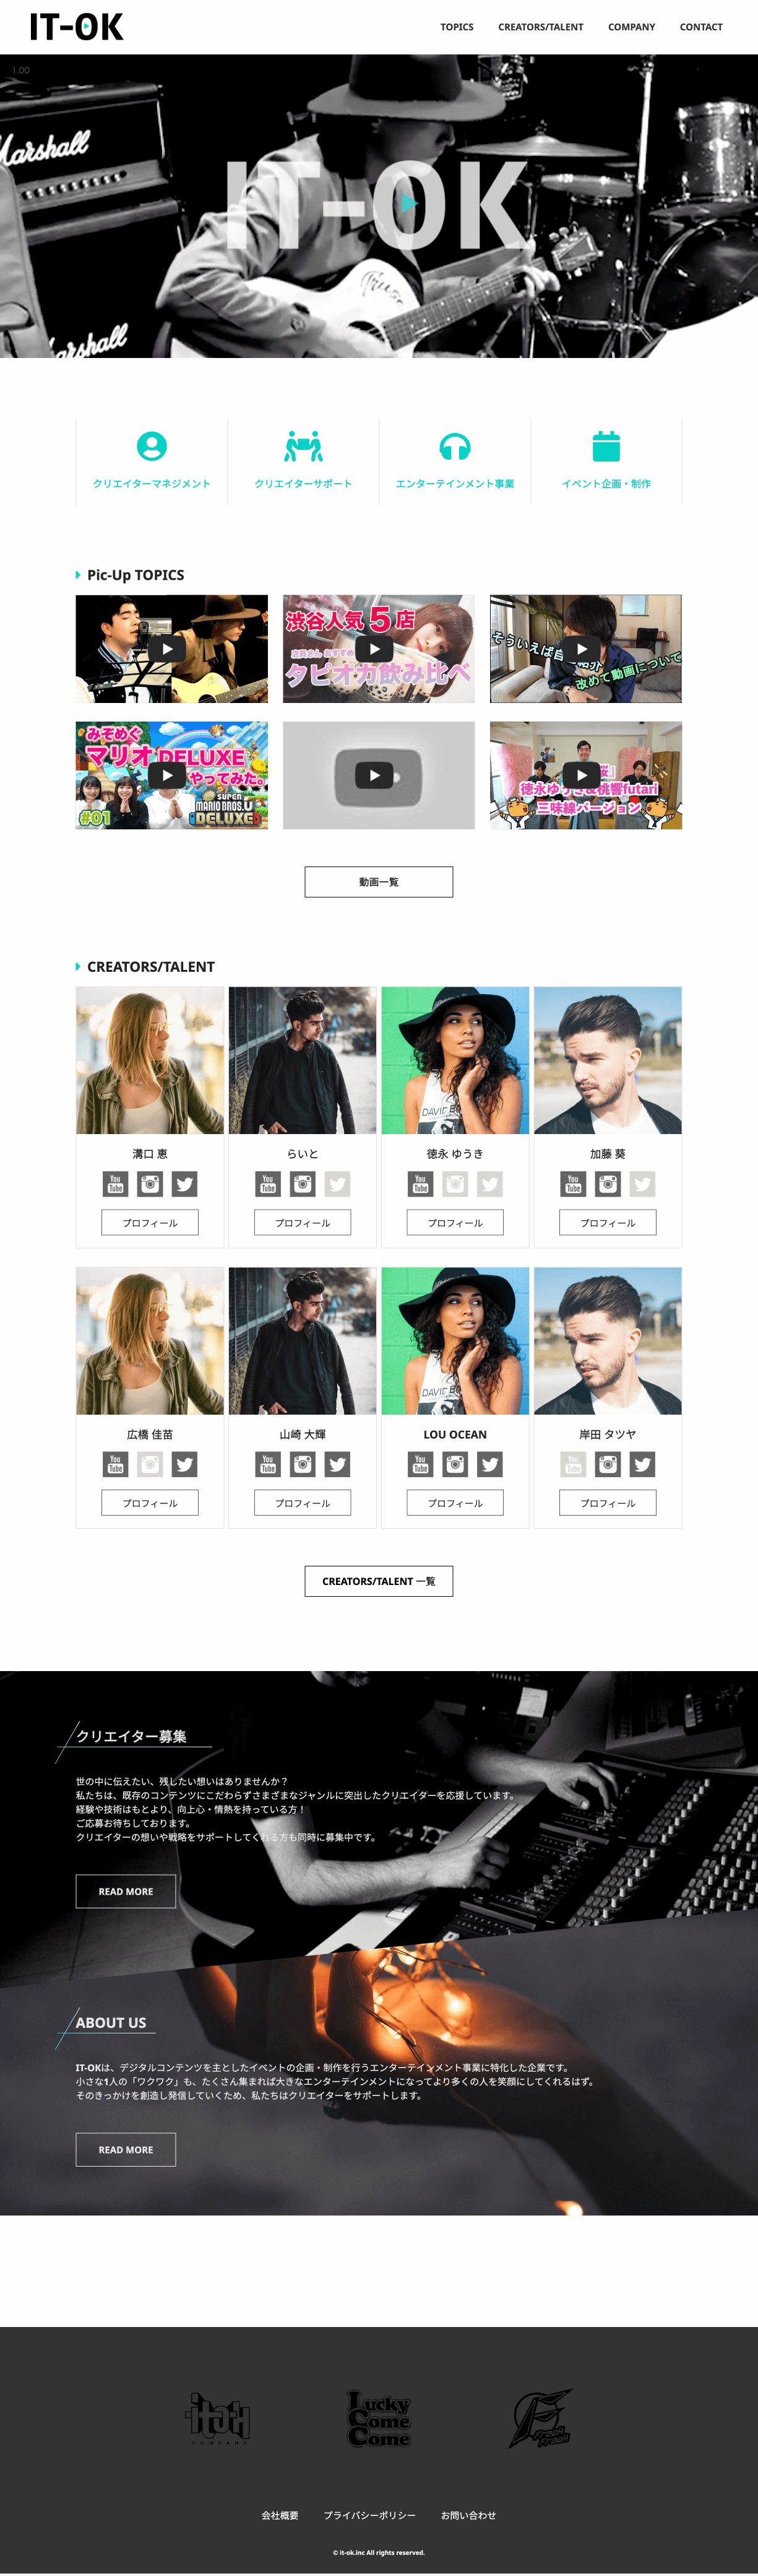Go to the CONTACT menu item
758x2576 pixels.
pyautogui.click(x=701, y=27)
